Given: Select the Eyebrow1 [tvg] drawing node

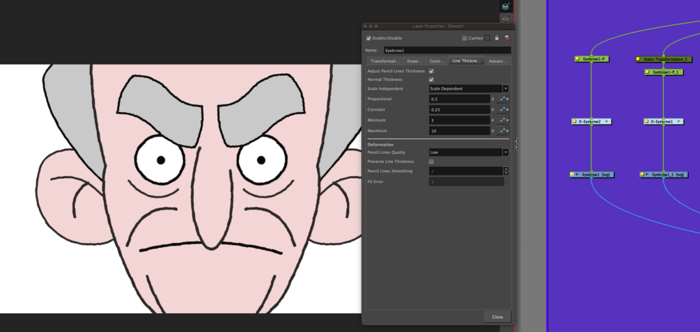Looking at the screenshot, I should 593,175.
